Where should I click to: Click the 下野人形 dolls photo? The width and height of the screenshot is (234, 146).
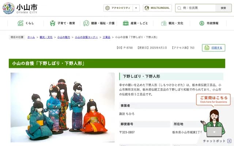coord(63,107)
